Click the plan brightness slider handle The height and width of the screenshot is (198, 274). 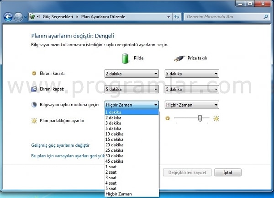[200, 118]
